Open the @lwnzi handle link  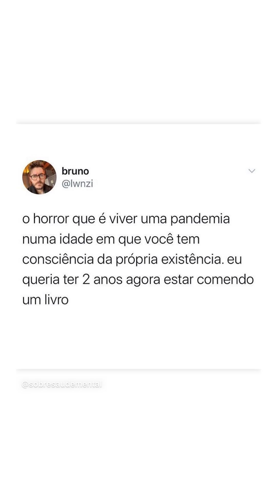point(77,184)
